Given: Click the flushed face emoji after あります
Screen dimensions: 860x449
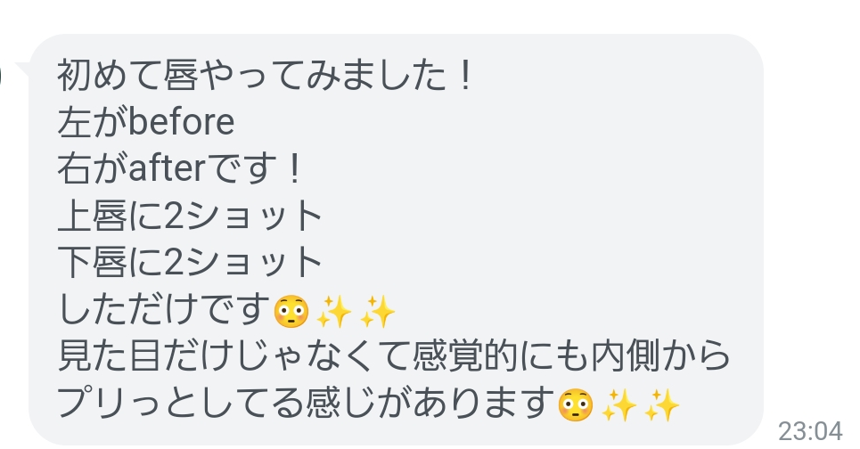Looking at the screenshot, I should pyautogui.click(x=575, y=405).
